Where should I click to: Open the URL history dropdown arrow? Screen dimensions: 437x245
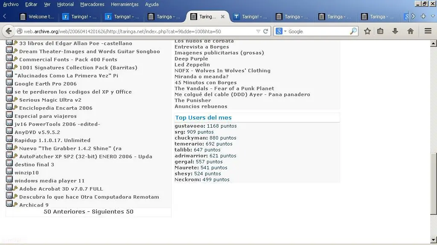[258, 31]
